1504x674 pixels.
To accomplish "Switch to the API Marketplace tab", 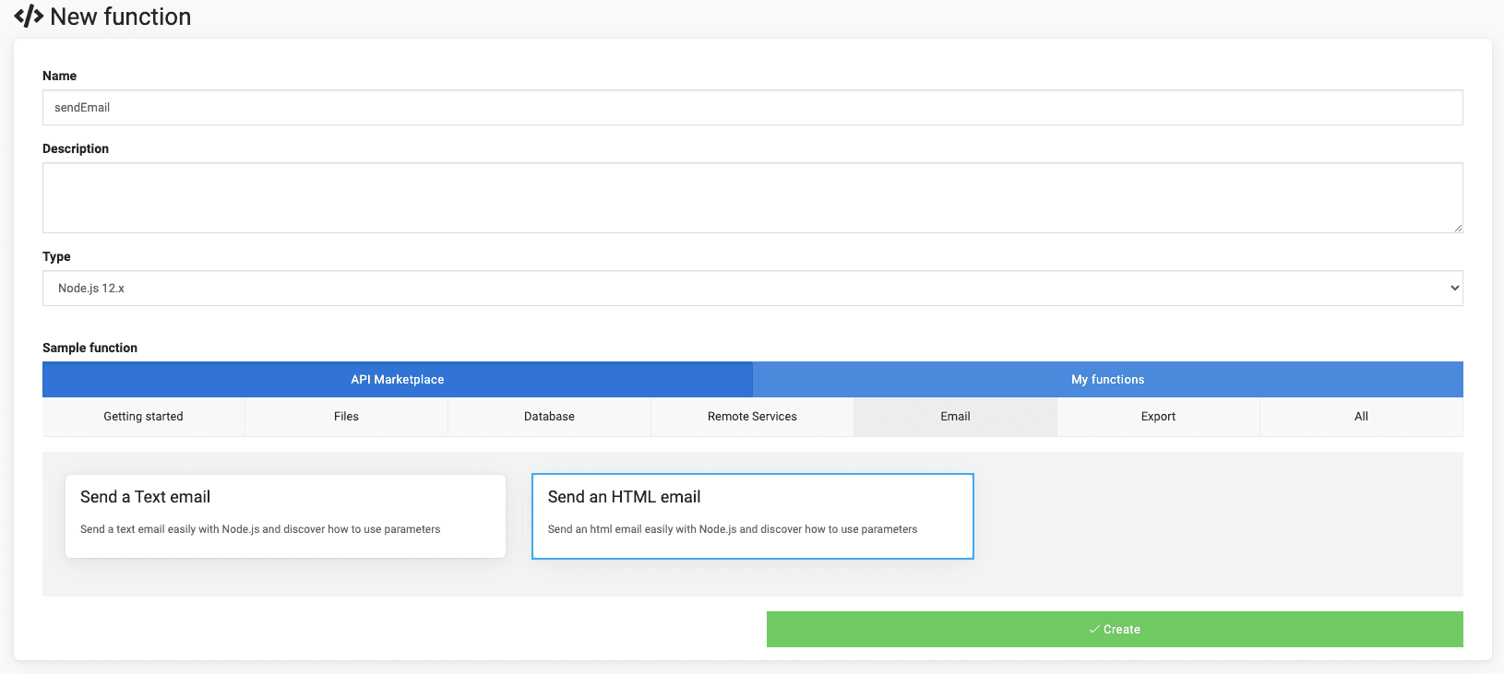I will tap(398, 379).
